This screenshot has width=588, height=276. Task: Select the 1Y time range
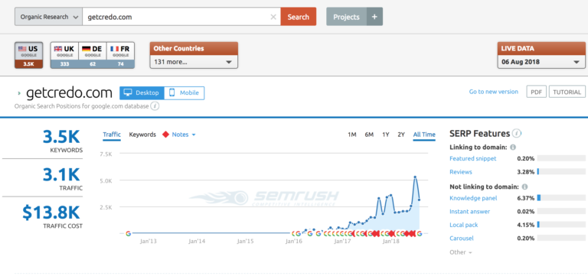pos(386,135)
